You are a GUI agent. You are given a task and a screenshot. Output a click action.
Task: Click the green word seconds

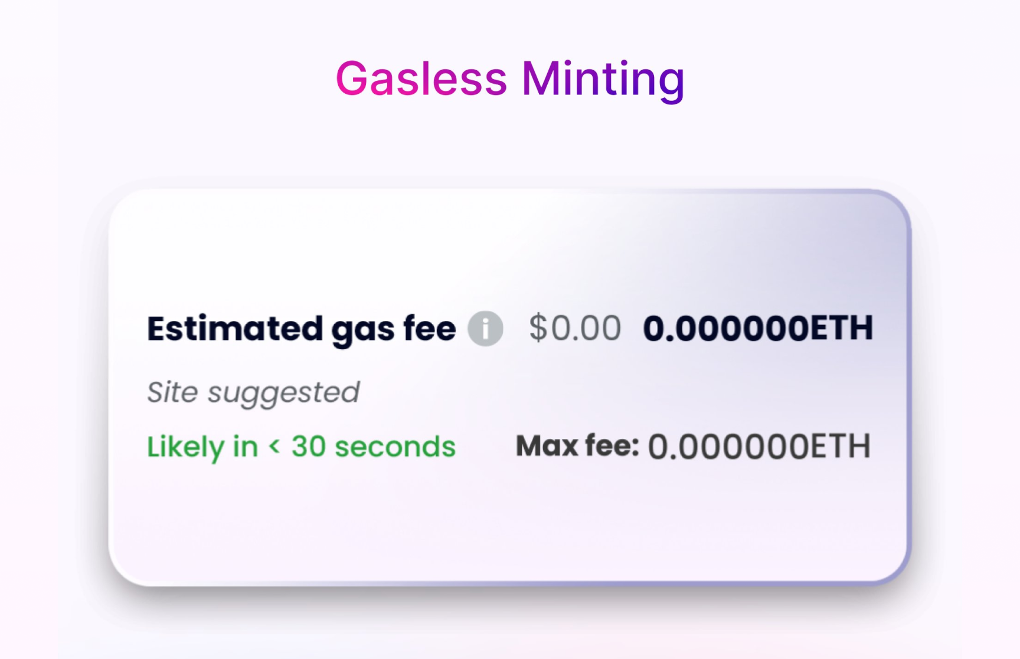tap(395, 447)
